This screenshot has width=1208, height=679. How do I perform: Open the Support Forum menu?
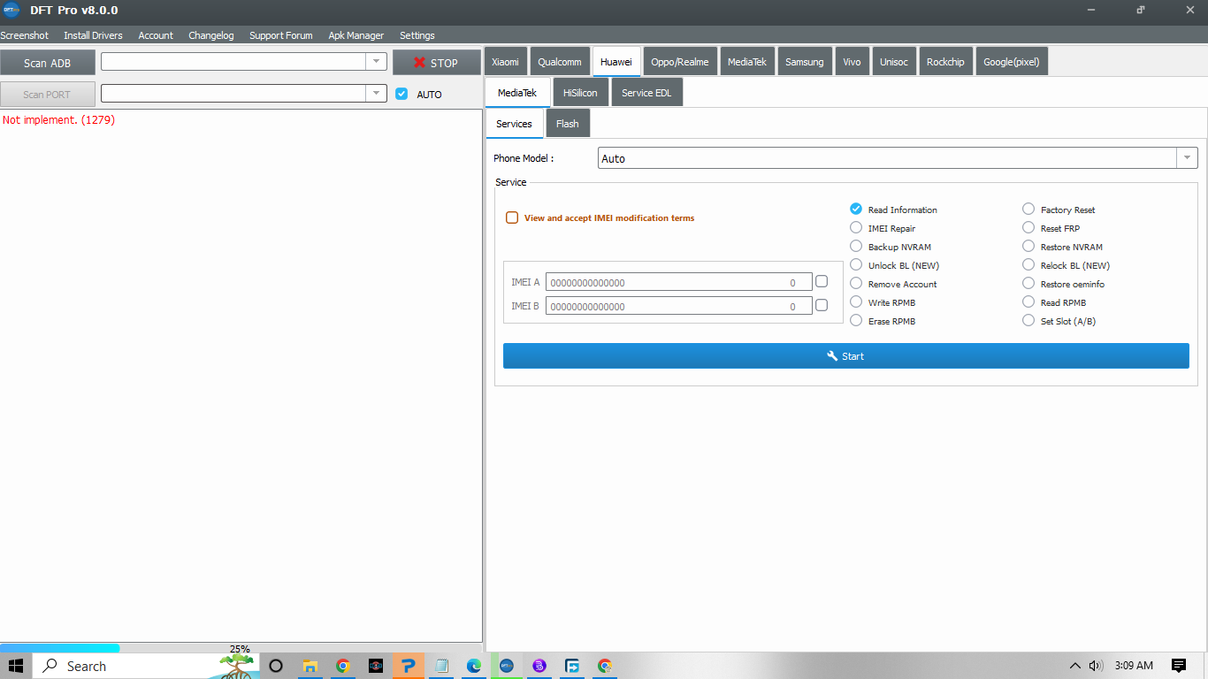281,35
